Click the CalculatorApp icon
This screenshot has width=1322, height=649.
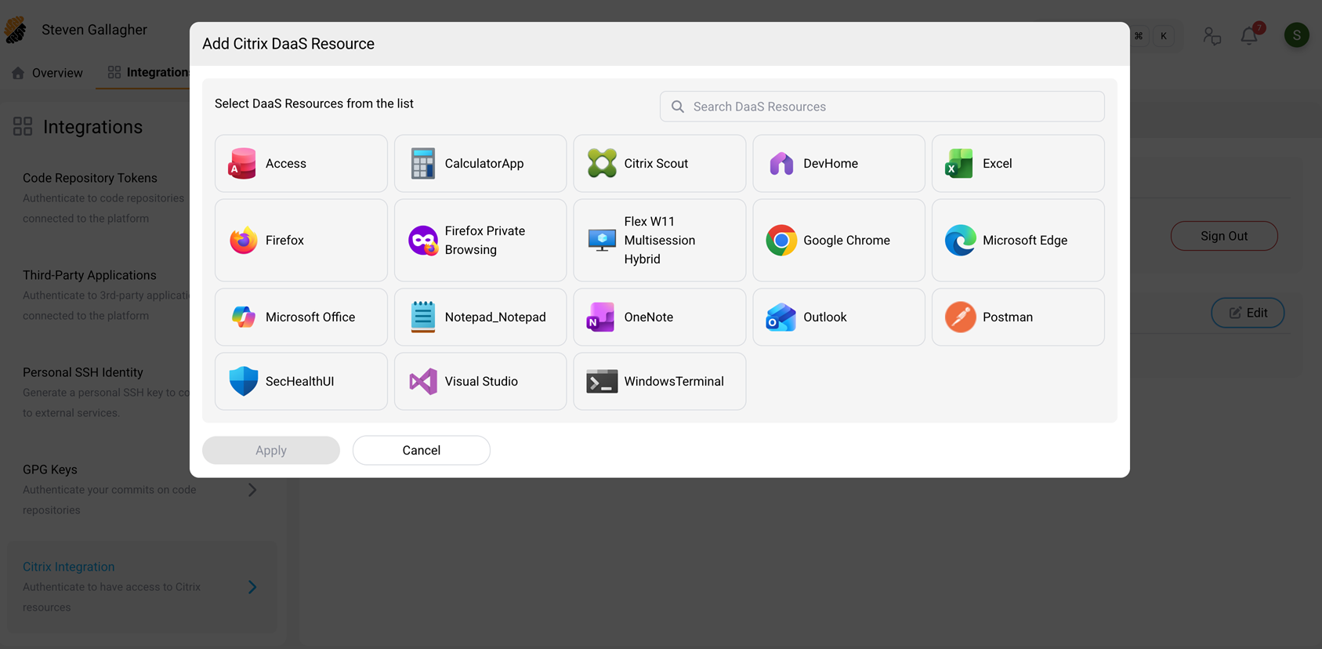coord(422,164)
